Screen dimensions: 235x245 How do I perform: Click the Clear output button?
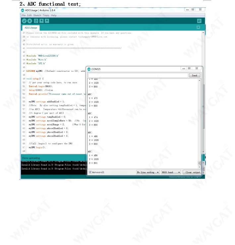coord(193,172)
